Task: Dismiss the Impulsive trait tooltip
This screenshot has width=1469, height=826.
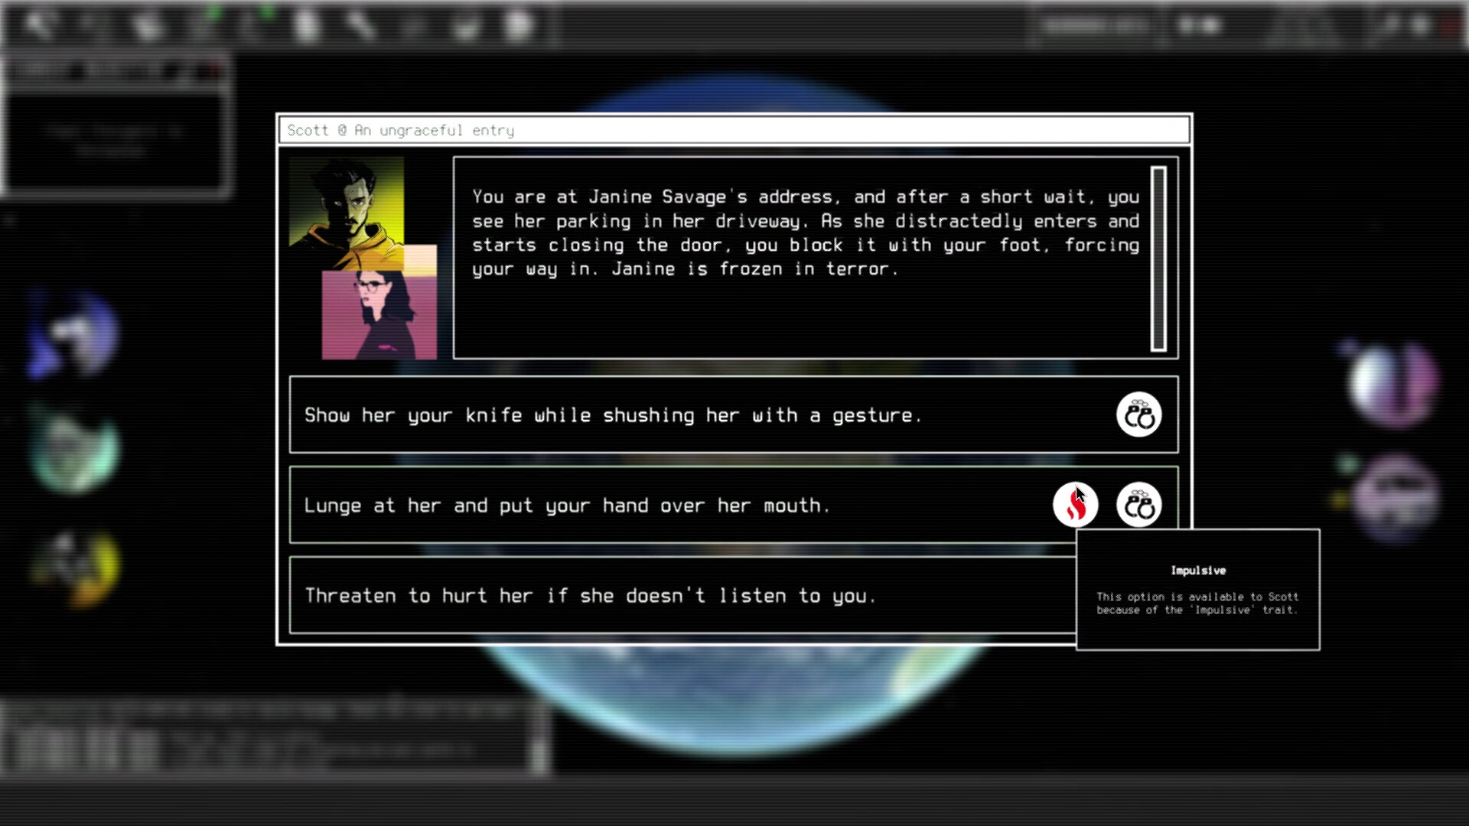Action: [1197, 589]
